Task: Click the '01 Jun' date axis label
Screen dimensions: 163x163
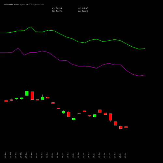Action: (x=37, y=155)
